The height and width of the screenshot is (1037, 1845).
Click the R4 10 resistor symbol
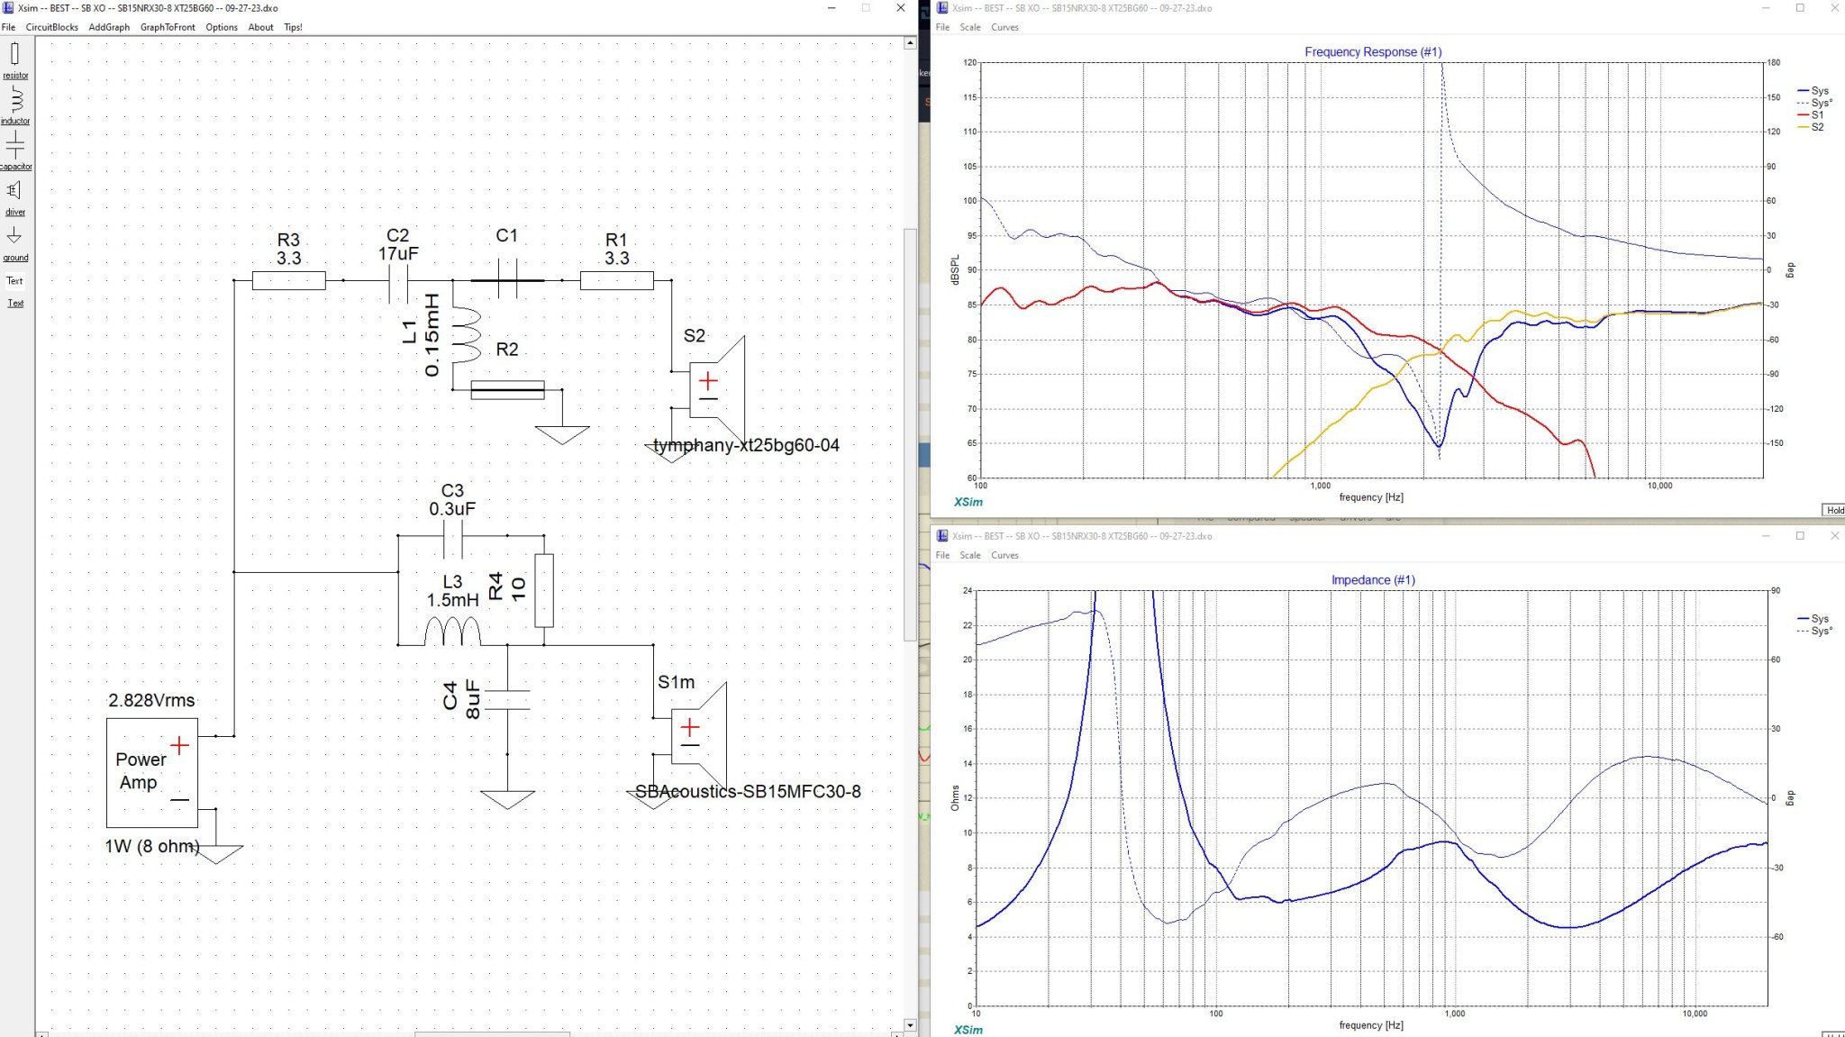click(544, 590)
